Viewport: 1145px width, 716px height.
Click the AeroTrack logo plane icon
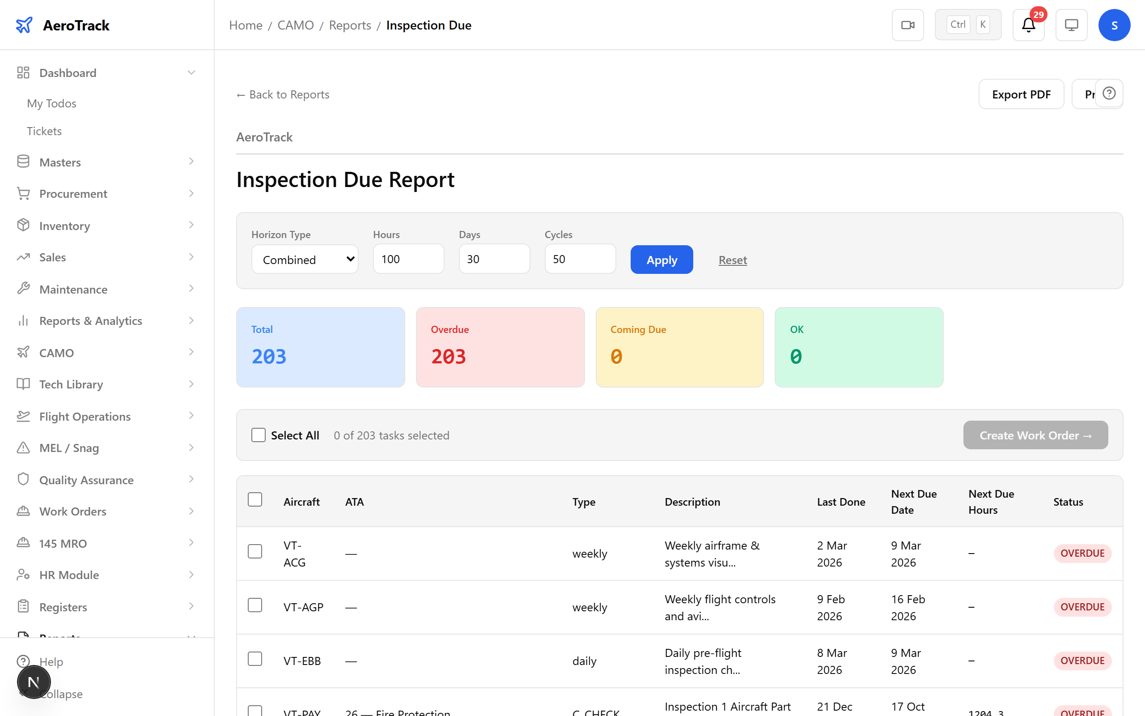click(25, 25)
